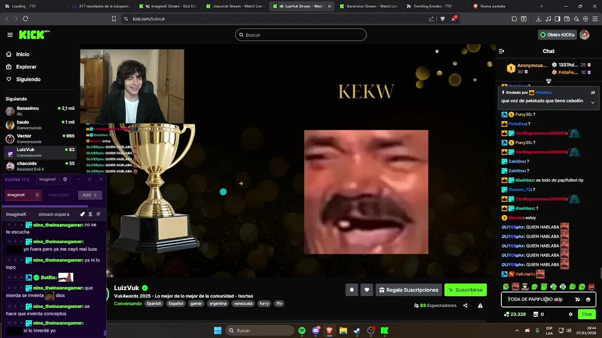Screen dimensions: 602x338
Task: Click Regala Suscripciones button
Action: (408, 290)
